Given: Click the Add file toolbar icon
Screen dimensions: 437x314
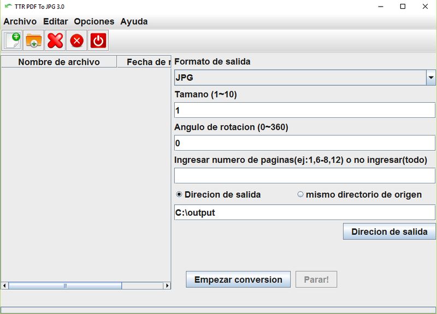Looking at the screenshot, I should tap(12, 40).
